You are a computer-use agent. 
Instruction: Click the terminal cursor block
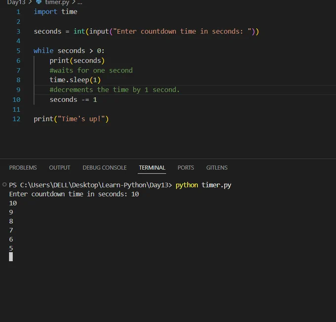(x=11, y=257)
